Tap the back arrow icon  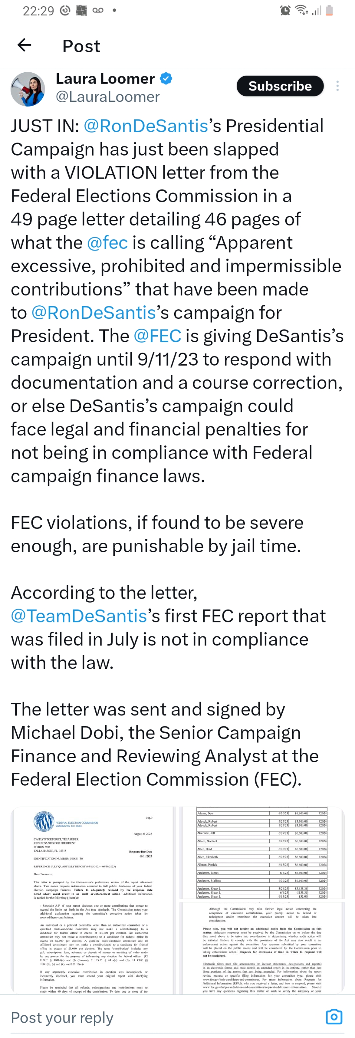tap(24, 45)
